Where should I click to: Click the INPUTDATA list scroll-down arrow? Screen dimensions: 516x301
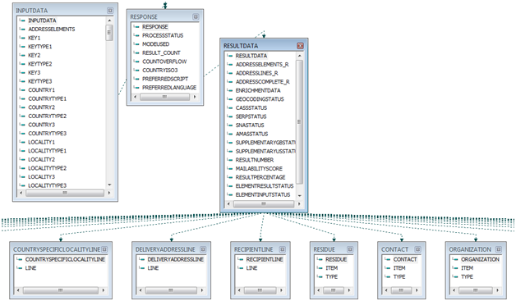coord(109,185)
